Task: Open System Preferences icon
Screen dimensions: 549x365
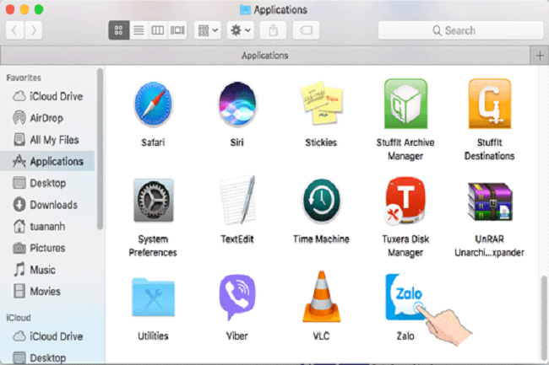Action: tap(153, 200)
